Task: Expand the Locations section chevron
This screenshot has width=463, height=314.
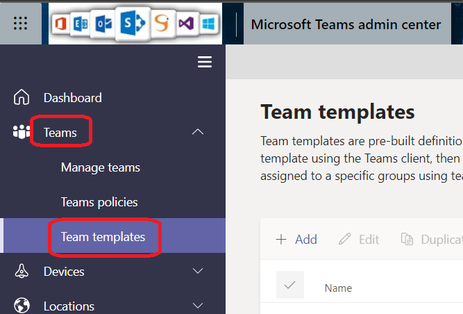Action: [x=198, y=305]
